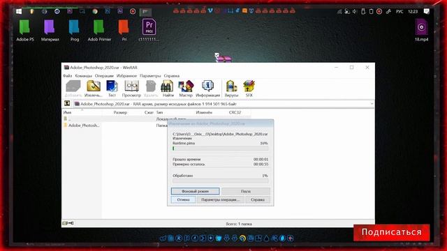Viewport: 447px width, 251px height.
Task: Click the Пауза button
Action: 245,191
